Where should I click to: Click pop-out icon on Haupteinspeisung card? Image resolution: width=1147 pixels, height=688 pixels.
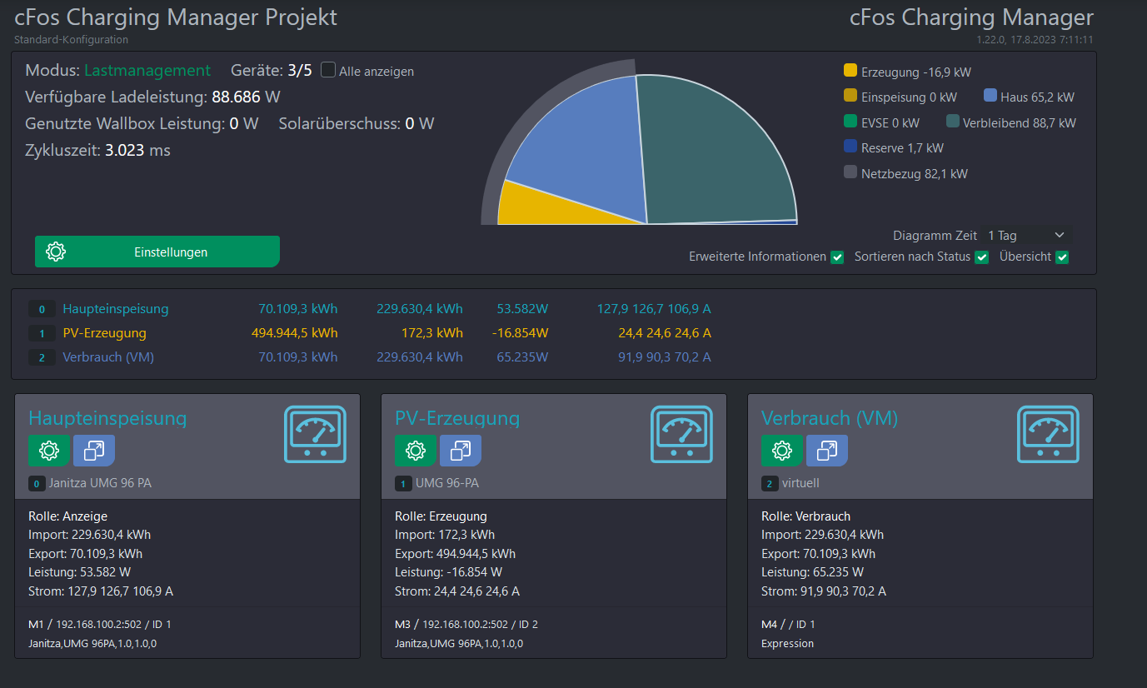coord(94,451)
